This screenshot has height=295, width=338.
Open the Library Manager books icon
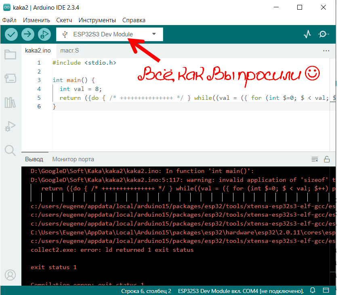click(10, 102)
